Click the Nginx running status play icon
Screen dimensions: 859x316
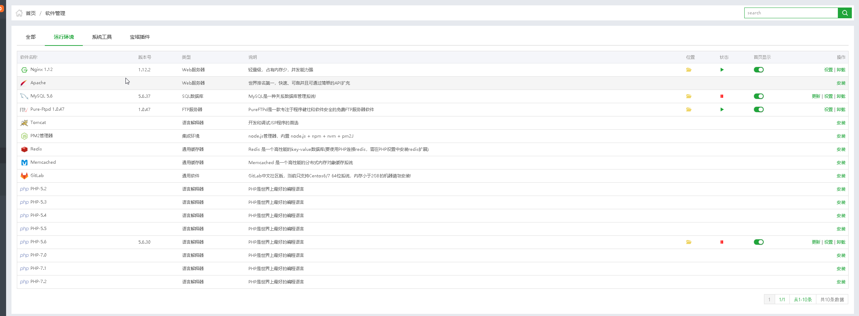click(x=722, y=70)
